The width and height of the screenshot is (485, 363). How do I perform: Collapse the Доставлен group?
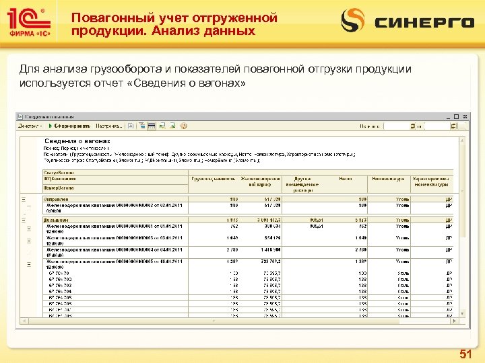[x=24, y=220]
